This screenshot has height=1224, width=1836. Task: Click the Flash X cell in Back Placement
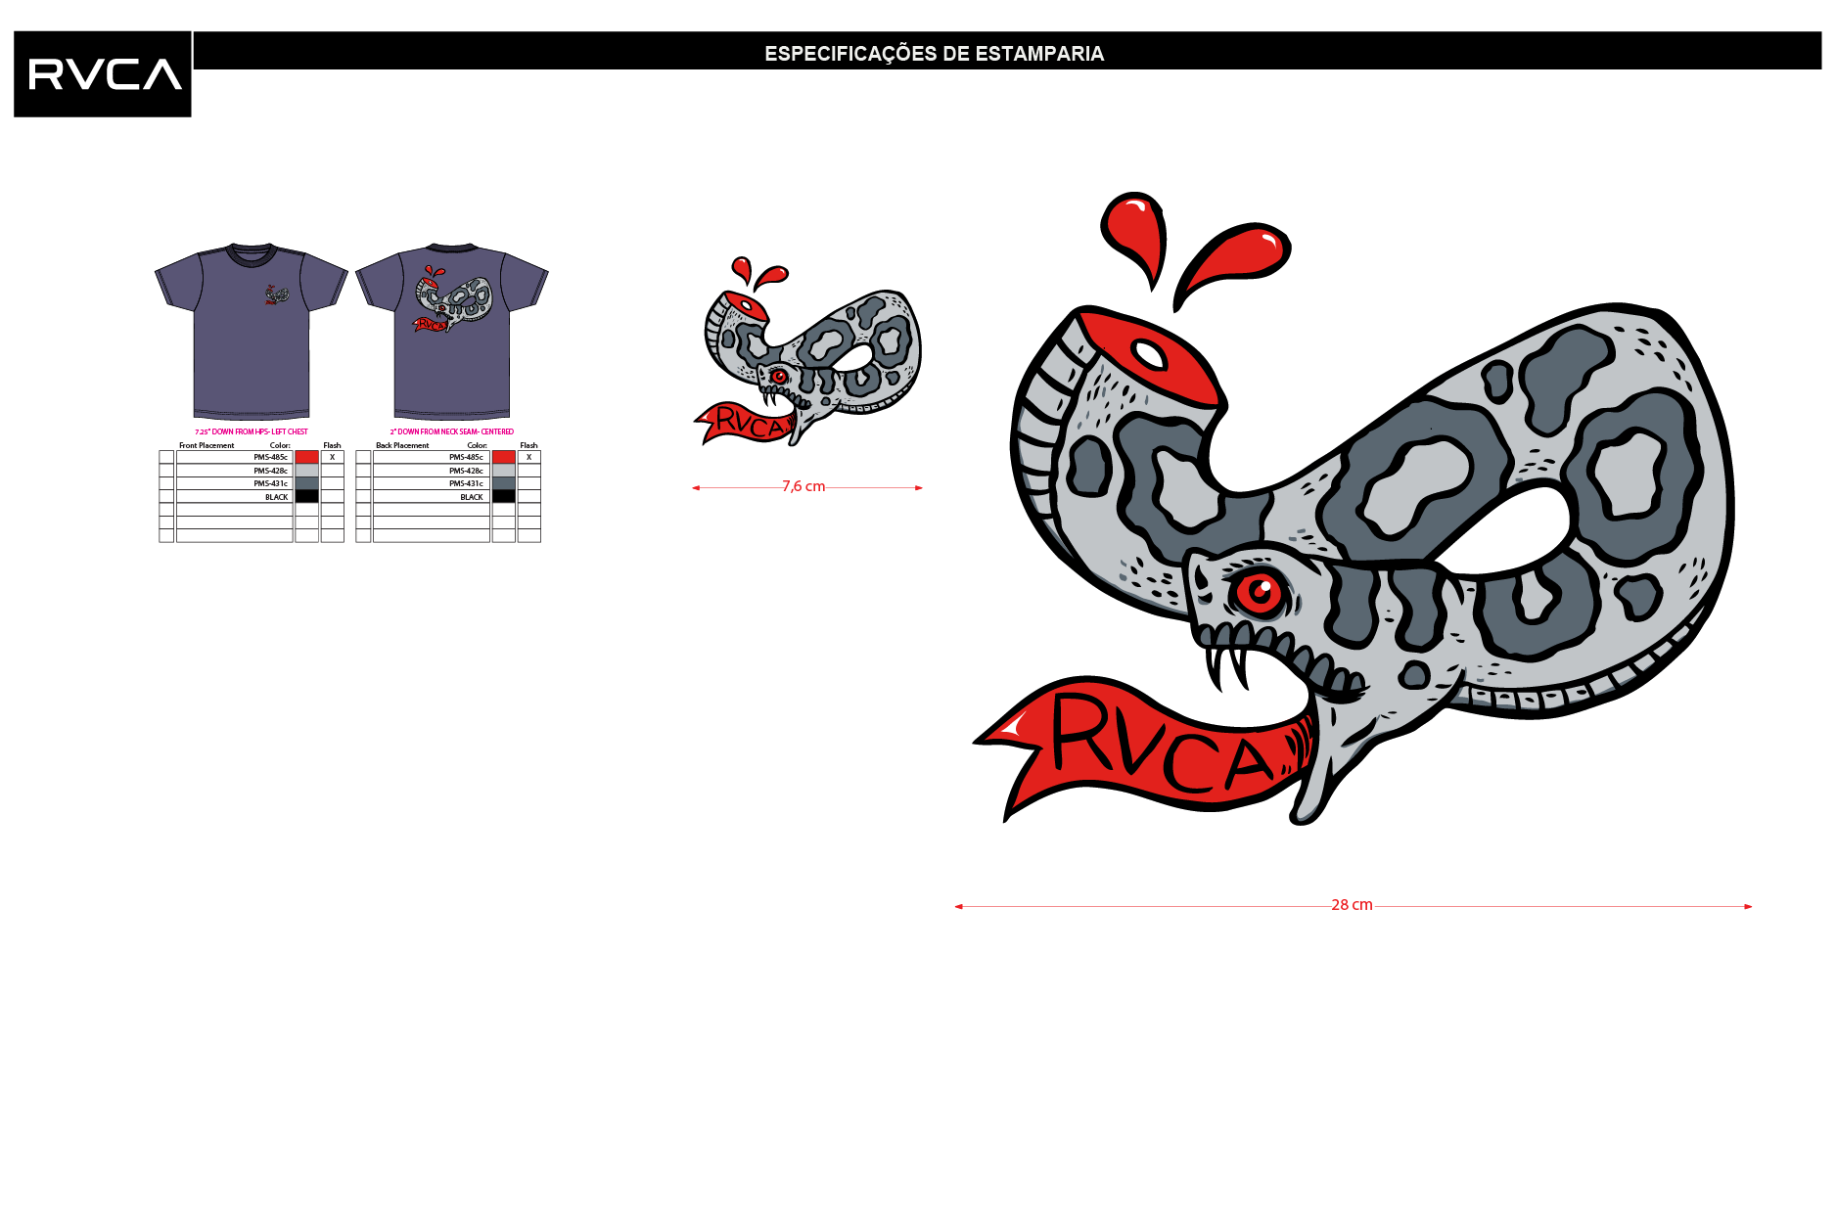point(529,457)
